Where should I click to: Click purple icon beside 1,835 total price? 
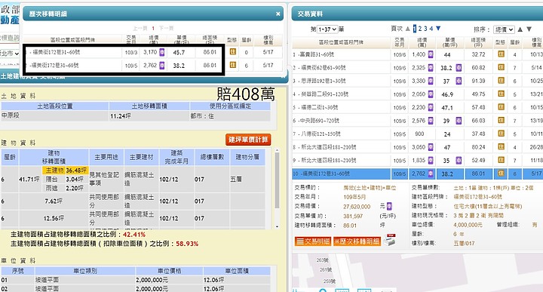431,160
